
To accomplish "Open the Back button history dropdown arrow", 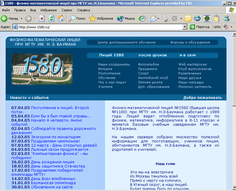I will click(x=21, y=19).
